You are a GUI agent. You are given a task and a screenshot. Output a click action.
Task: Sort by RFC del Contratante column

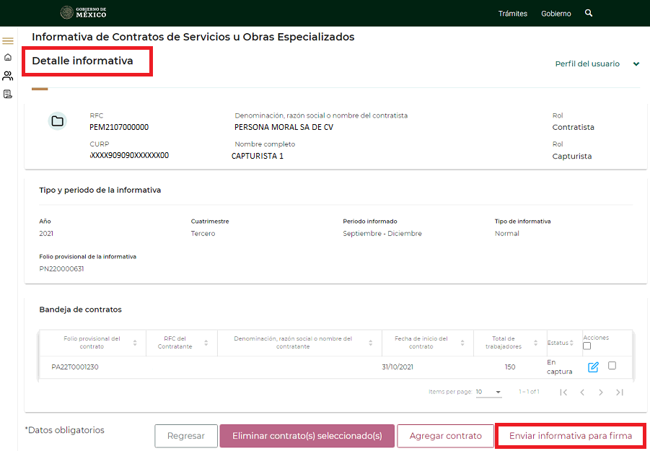tap(206, 343)
